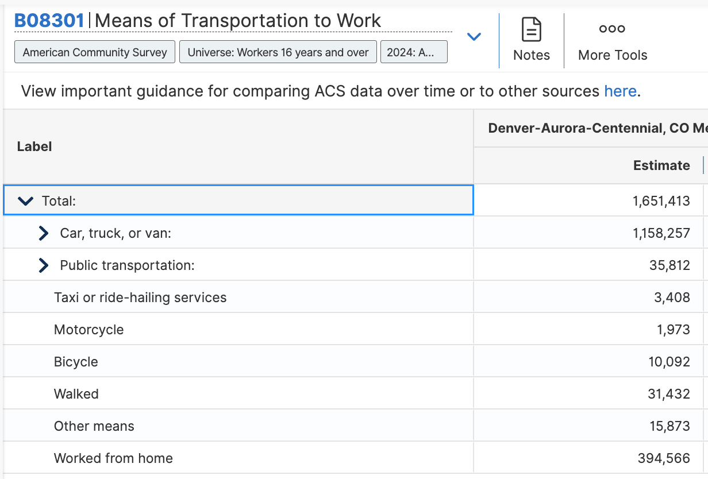Select the Motorcycle row label
Image resolution: width=708 pixels, height=479 pixels.
[89, 330]
